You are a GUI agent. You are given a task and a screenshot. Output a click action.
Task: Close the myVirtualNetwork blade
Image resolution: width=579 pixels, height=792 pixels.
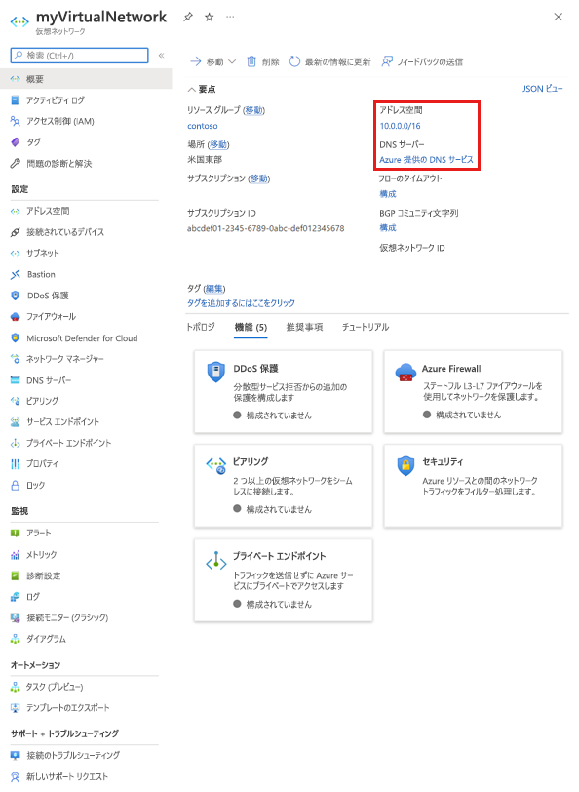click(x=558, y=17)
